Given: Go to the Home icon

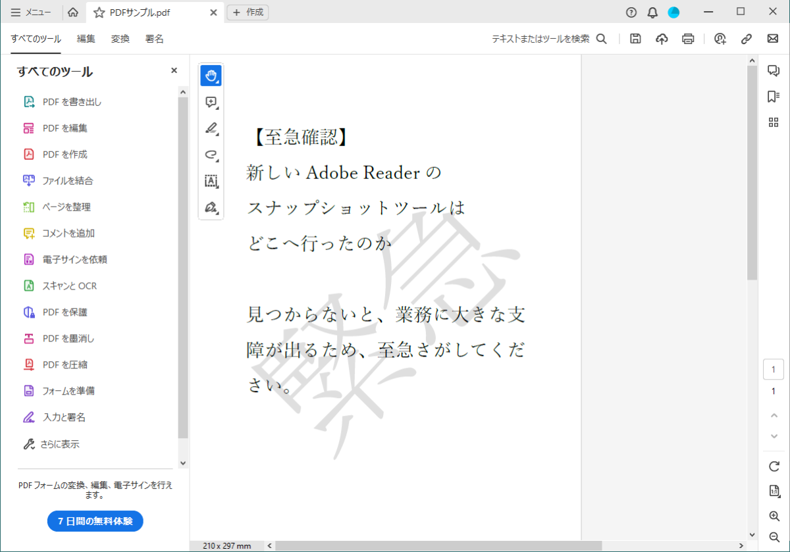Looking at the screenshot, I should coord(73,13).
